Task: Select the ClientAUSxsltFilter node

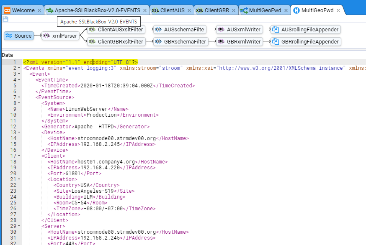Action: coord(116,30)
